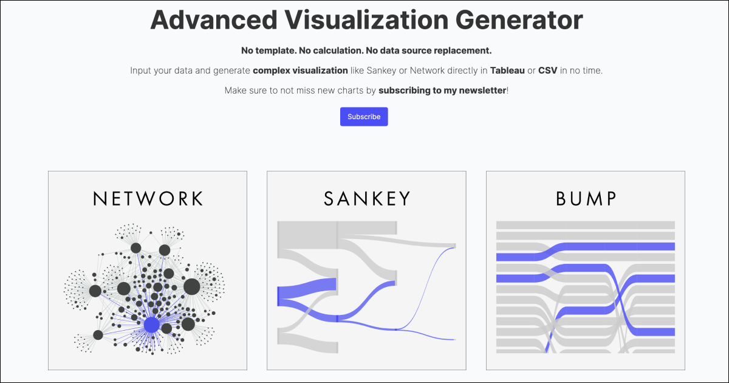The image size is (729, 383).
Task: Click the bold word Tableau
Action: (x=507, y=71)
